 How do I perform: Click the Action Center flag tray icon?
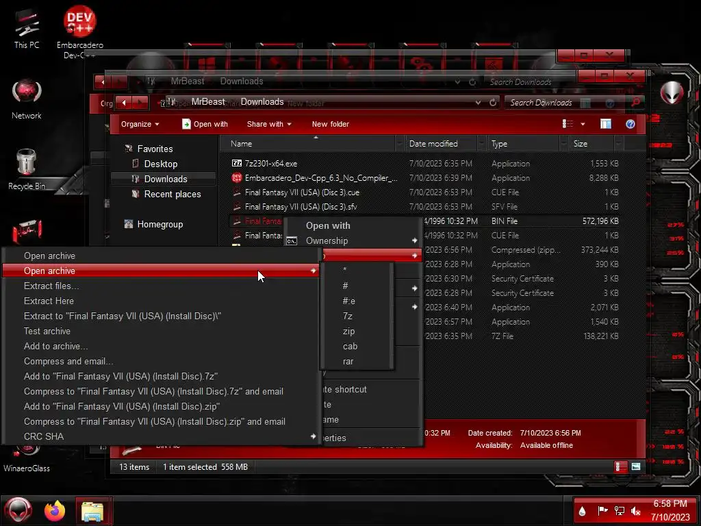pos(602,510)
